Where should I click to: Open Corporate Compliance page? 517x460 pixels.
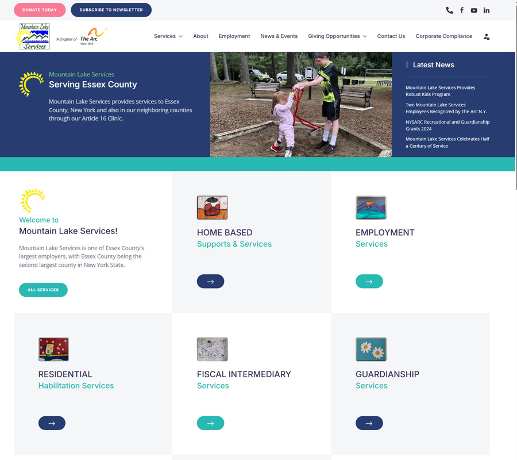[x=444, y=36]
